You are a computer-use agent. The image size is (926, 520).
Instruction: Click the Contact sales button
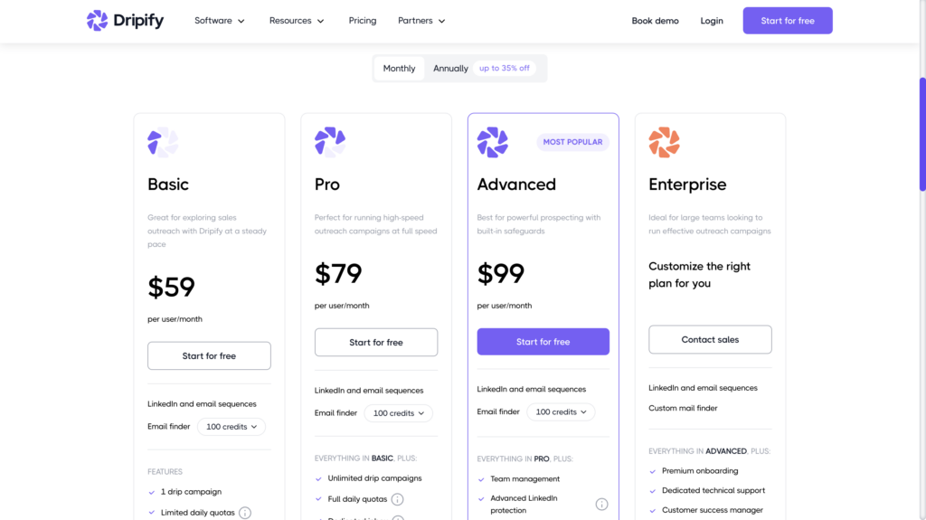tap(710, 340)
